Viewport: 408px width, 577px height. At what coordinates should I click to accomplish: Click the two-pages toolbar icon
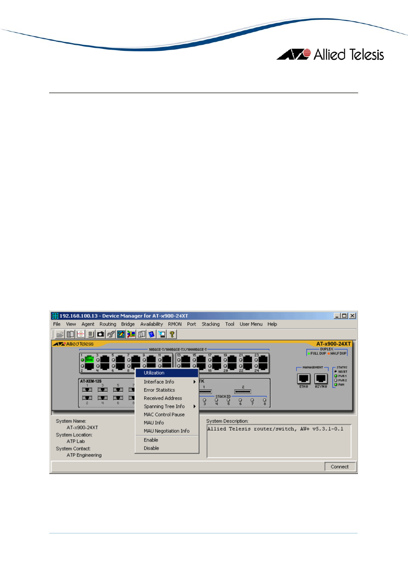click(x=142, y=334)
